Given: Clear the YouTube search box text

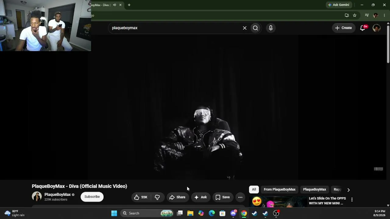Looking at the screenshot, I should tap(245, 28).
